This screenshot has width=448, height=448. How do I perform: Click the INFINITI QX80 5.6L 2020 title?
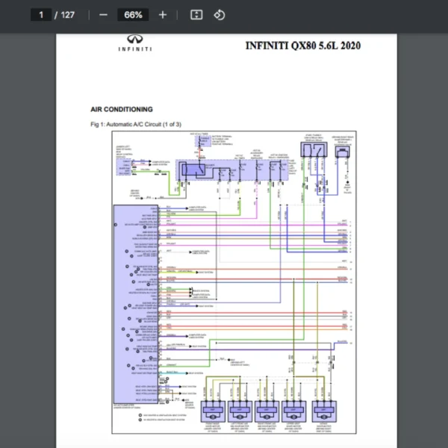point(302,46)
